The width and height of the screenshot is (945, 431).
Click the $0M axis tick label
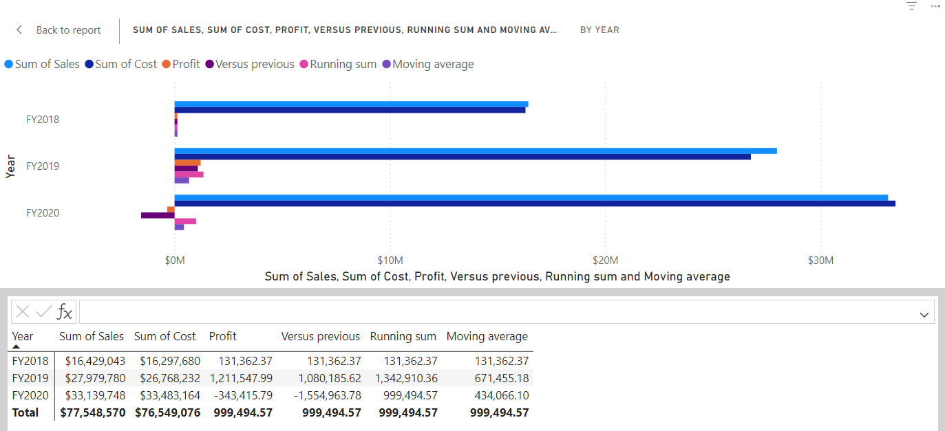point(175,261)
